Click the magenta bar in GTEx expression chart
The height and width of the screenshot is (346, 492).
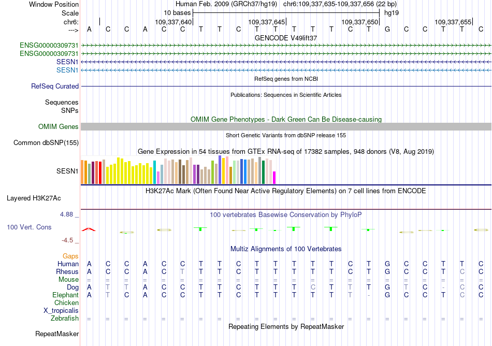point(274,177)
